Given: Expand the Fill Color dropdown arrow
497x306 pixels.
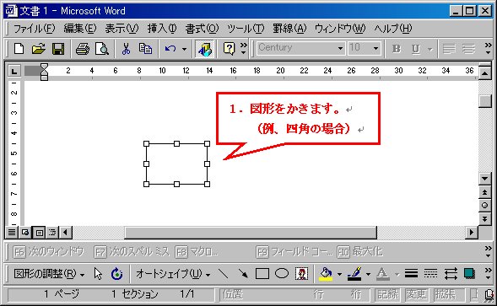Looking at the screenshot, I should tap(339, 274).
